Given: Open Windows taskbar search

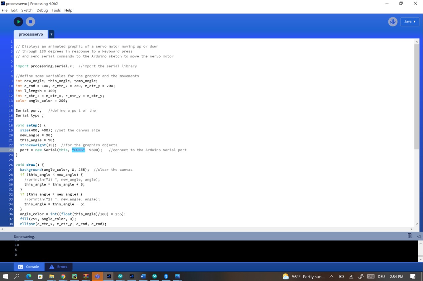Looking at the screenshot, I should click(17, 276).
